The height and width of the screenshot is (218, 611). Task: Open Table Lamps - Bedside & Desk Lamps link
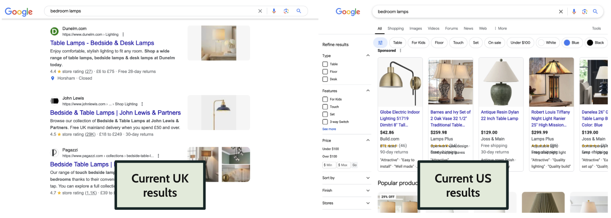point(102,43)
